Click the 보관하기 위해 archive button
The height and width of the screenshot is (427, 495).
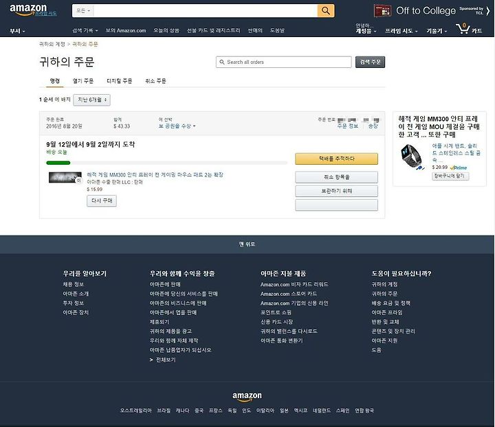(x=336, y=191)
